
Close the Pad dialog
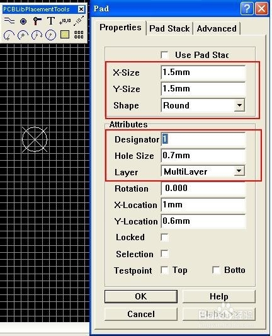(261, 9)
